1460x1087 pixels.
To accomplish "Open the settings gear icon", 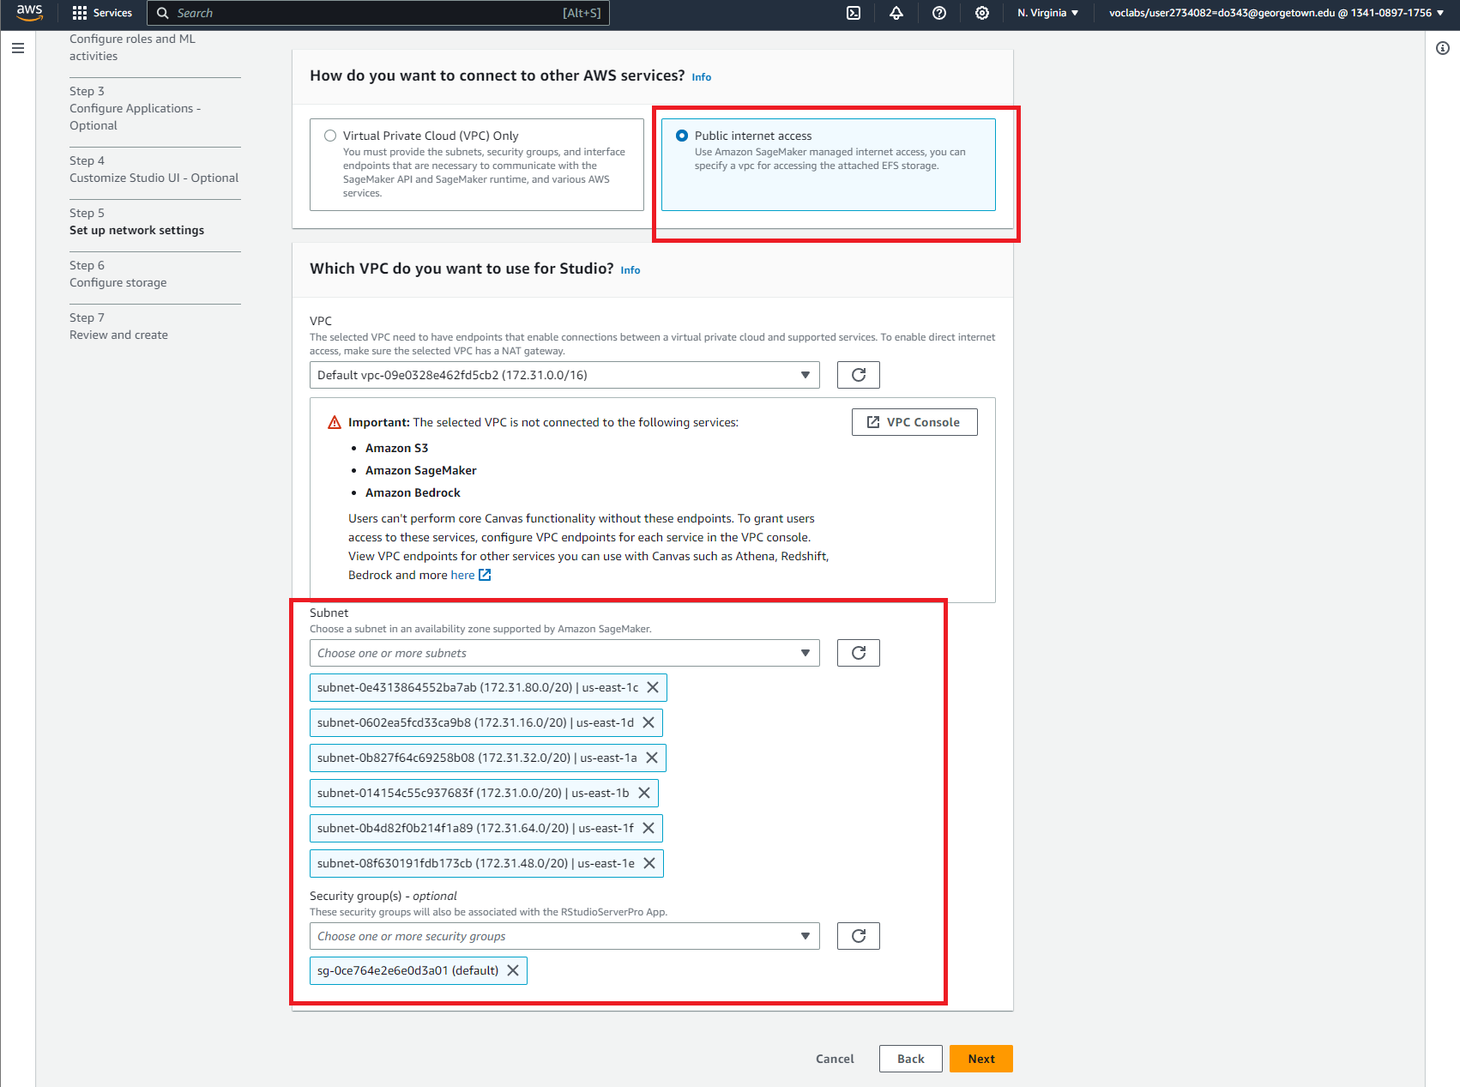I will click(982, 13).
